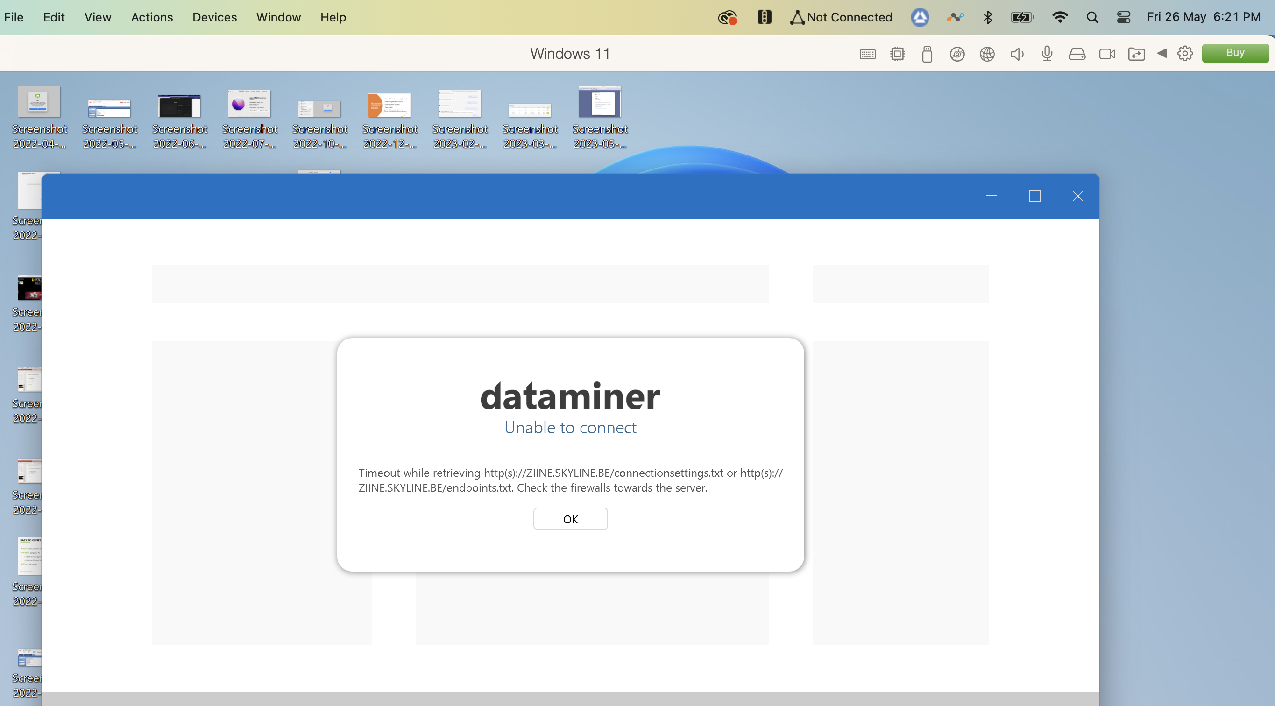Minimize the dataminer window
Image resolution: width=1275 pixels, height=706 pixels.
(992, 196)
